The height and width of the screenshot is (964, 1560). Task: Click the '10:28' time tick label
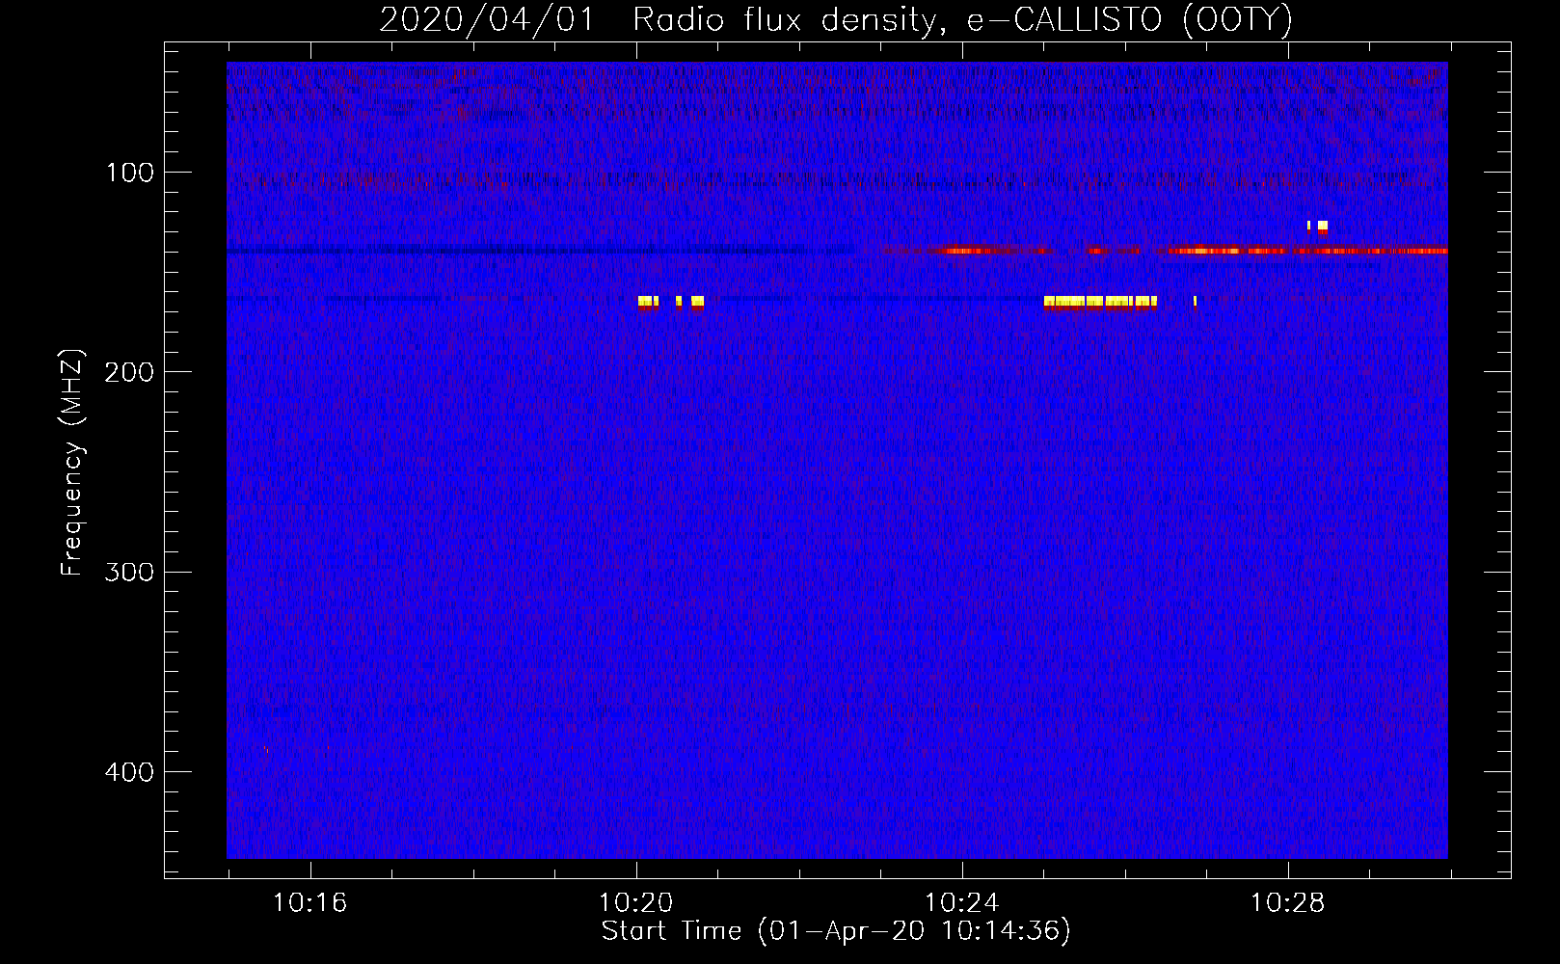[x=1287, y=902]
